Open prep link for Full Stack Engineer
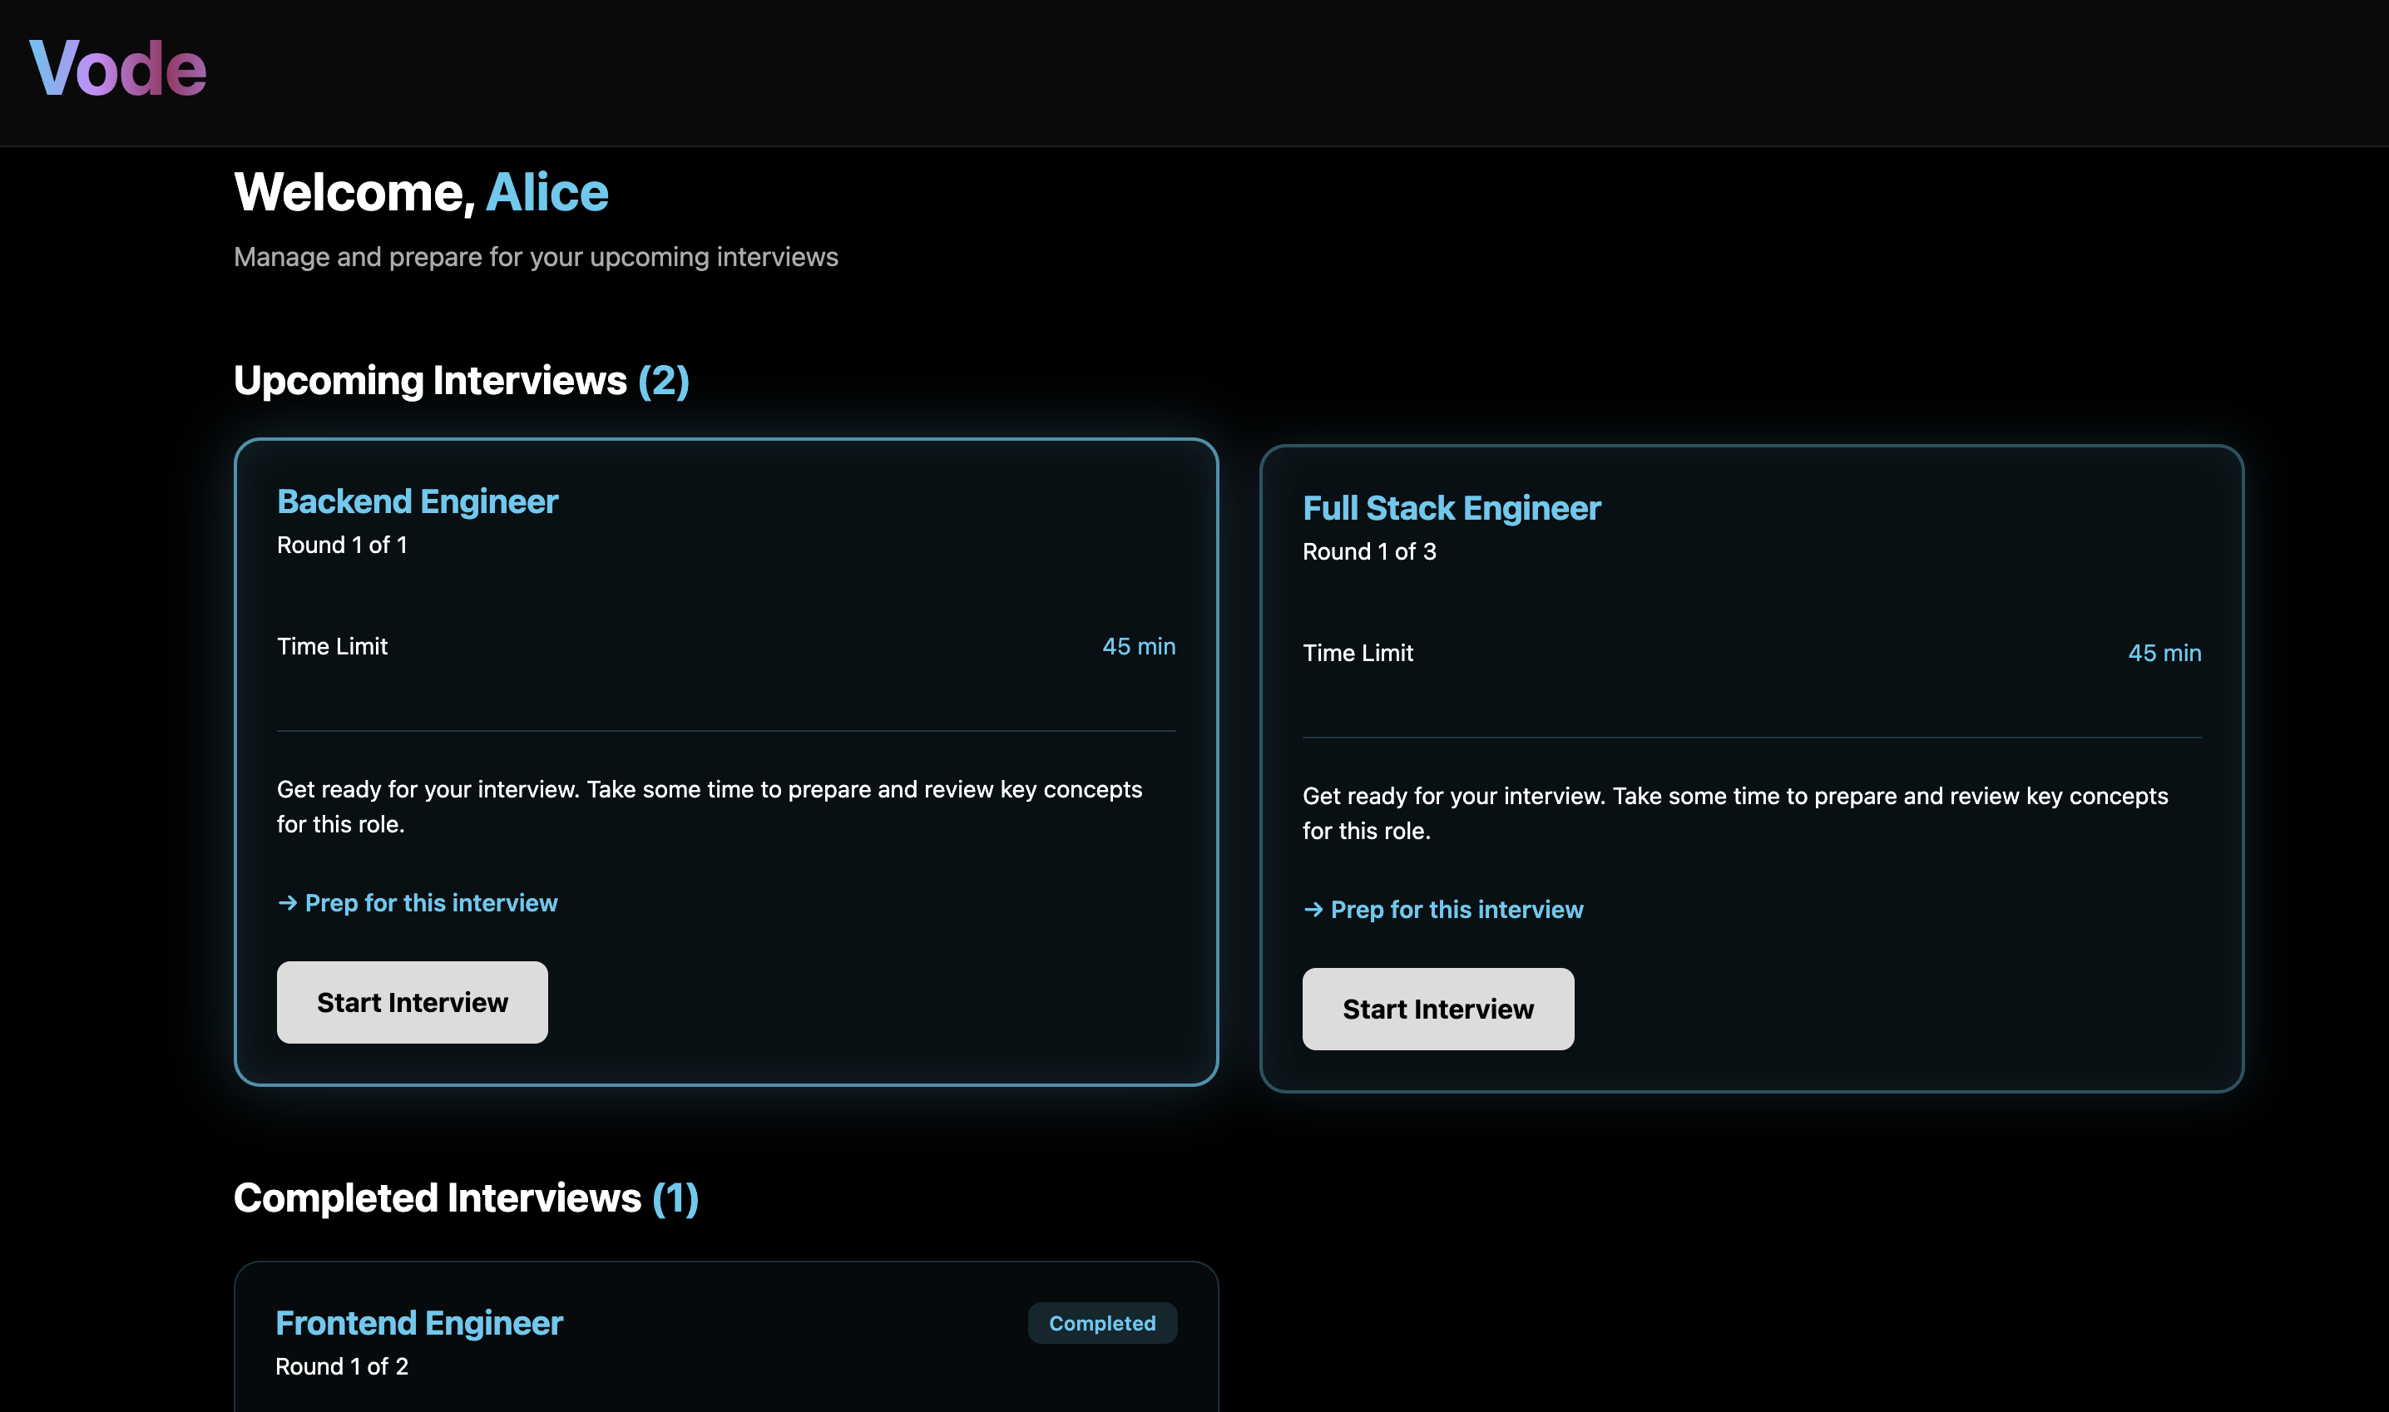The image size is (2389, 1412). 1456,910
